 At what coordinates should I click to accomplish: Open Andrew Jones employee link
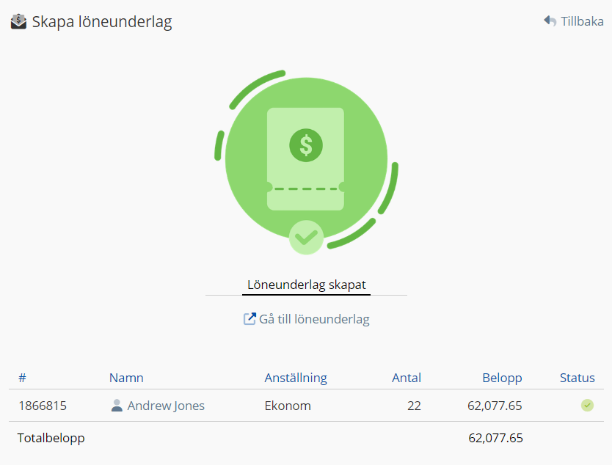click(166, 406)
